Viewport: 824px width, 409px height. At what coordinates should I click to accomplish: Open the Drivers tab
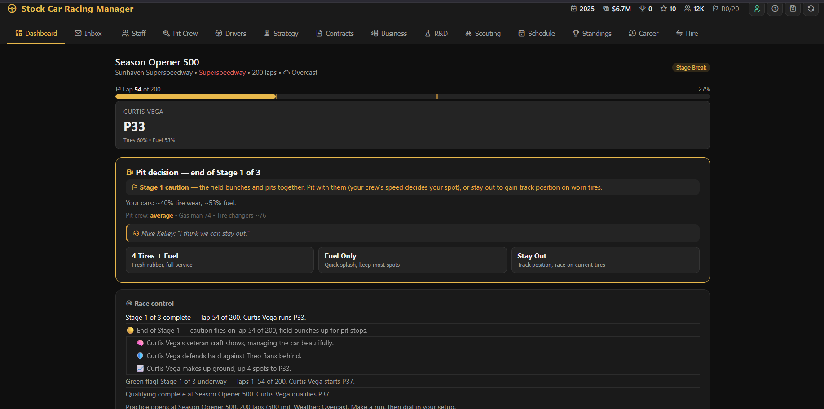[x=231, y=33]
